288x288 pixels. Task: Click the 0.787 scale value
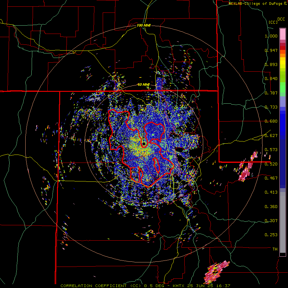point(271,93)
